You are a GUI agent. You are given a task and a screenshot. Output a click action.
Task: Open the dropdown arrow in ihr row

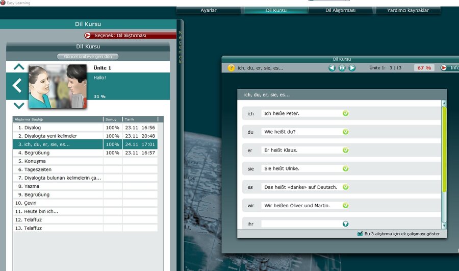click(345, 224)
